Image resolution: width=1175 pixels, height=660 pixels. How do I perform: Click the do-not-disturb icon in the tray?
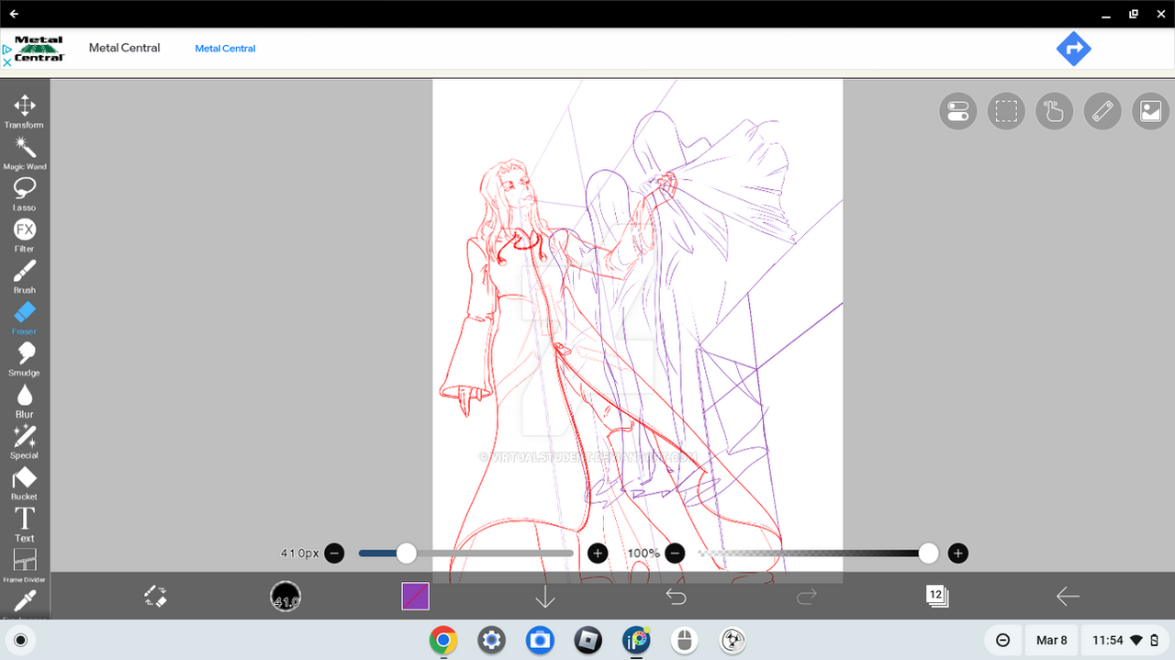[x=1003, y=640]
